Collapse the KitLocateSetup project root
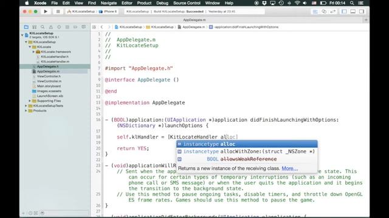This screenshot has height=218, width=389. [22, 35]
